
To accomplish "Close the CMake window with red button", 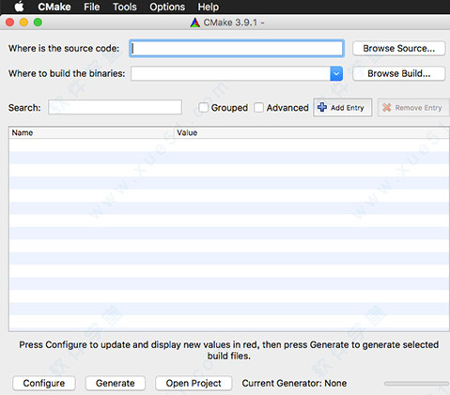I will tap(10, 23).
